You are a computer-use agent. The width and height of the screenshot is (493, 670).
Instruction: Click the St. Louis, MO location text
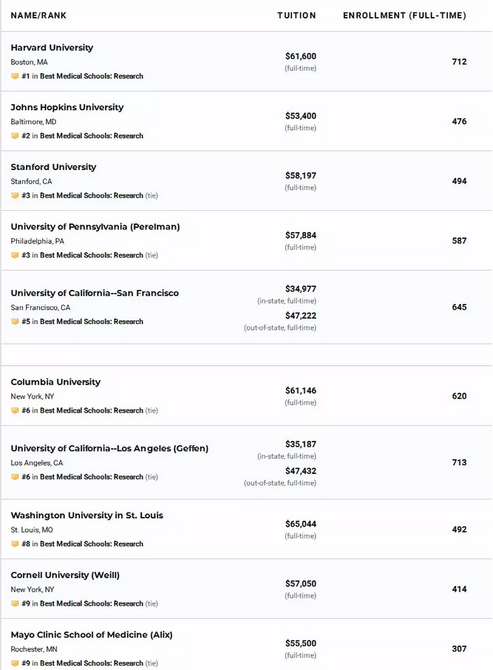[x=32, y=529]
